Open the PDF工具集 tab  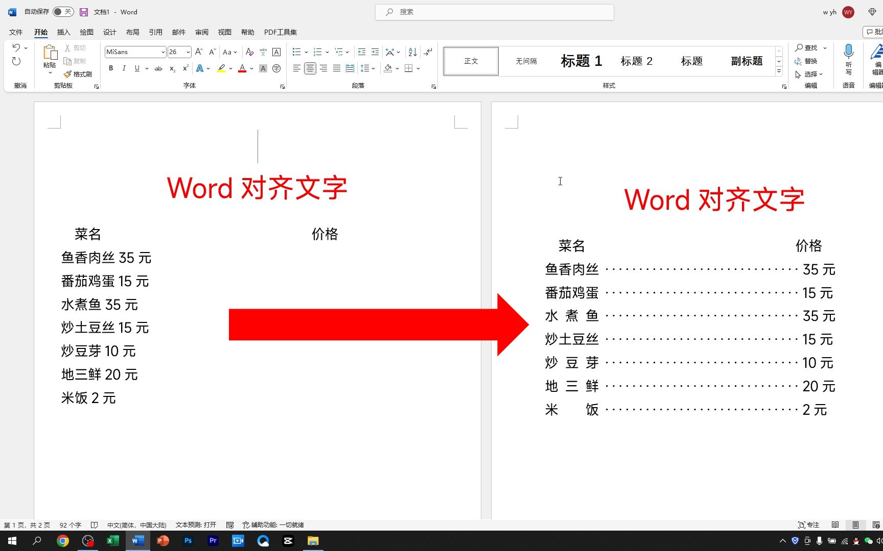click(x=280, y=32)
